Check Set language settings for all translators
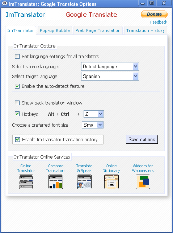The height and width of the screenshot is (233, 173). coord(17,57)
